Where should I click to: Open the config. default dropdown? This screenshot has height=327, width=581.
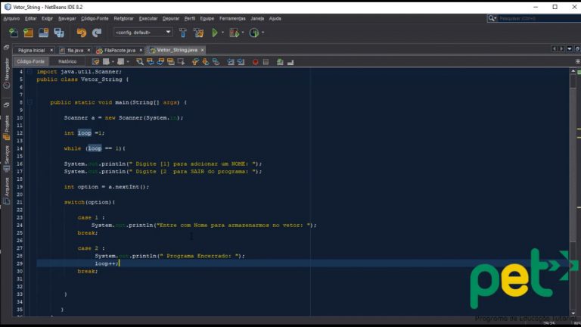click(x=143, y=33)
